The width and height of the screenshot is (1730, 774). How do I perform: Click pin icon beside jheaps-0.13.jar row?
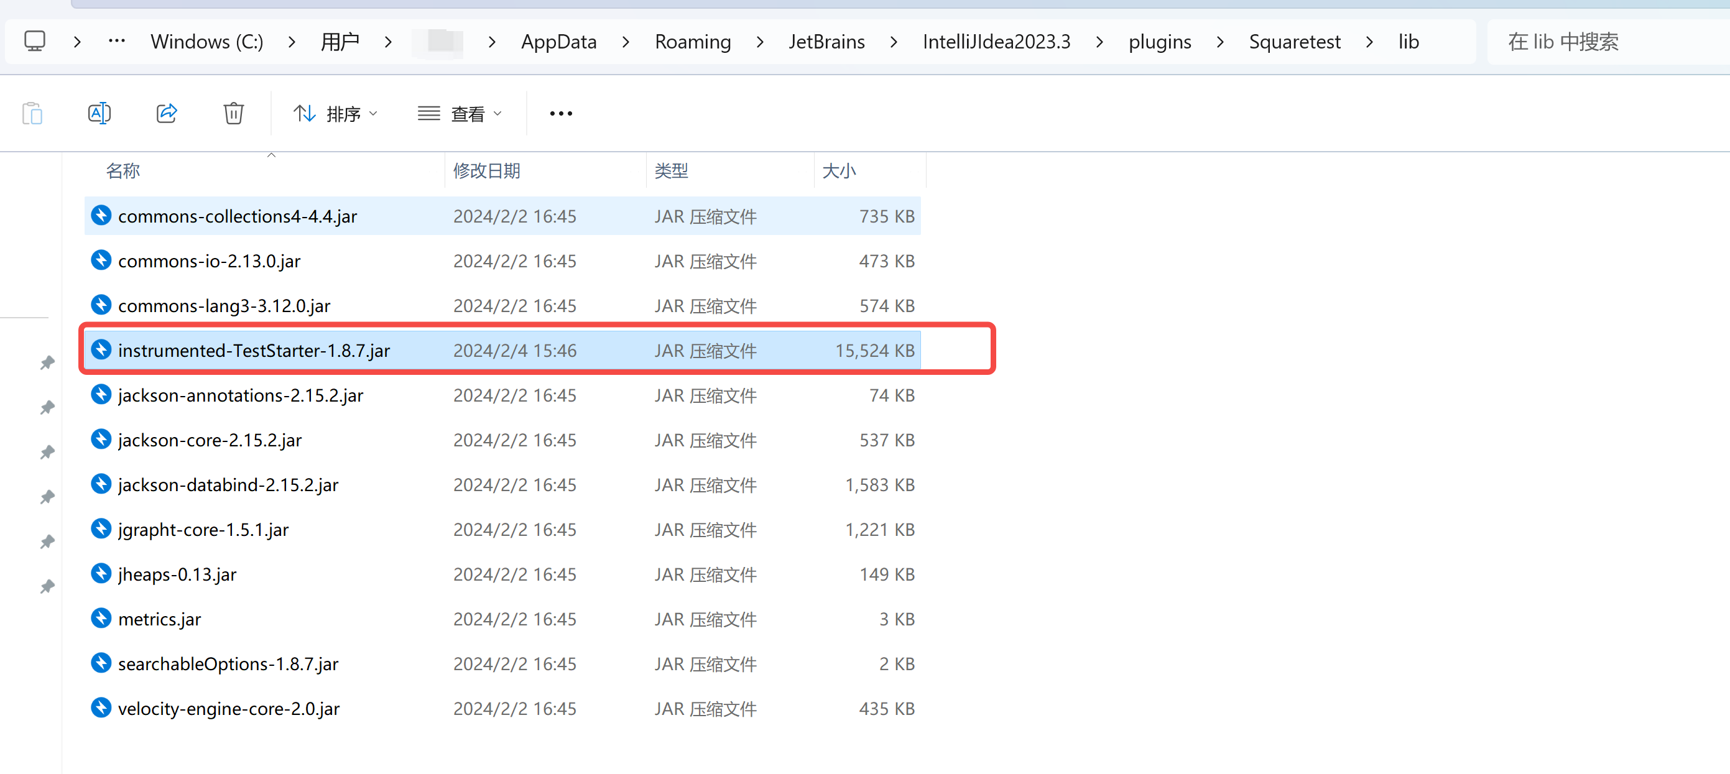click(47, 586)
